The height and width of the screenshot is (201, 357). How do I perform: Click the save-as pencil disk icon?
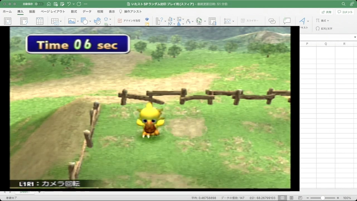click(x=62, y=4)
